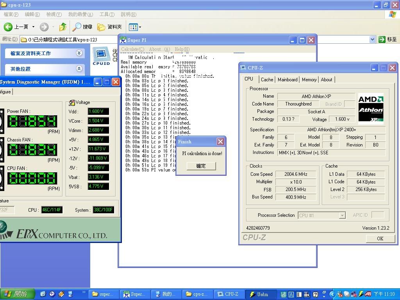
Task: Expand the address bar dropdown
Action: point(372,39)
